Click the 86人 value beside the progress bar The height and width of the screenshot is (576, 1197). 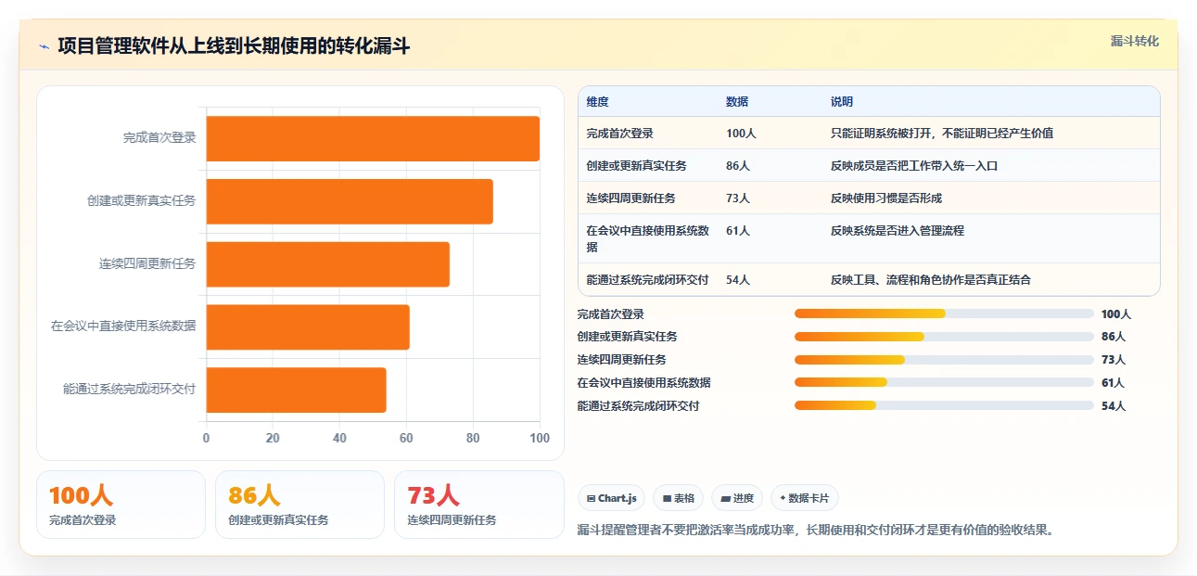click(x=1114, y=337)
